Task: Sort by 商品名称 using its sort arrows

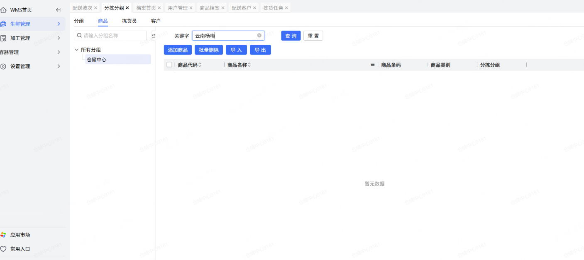Action: pyautogui.click(x=249, y=65)
